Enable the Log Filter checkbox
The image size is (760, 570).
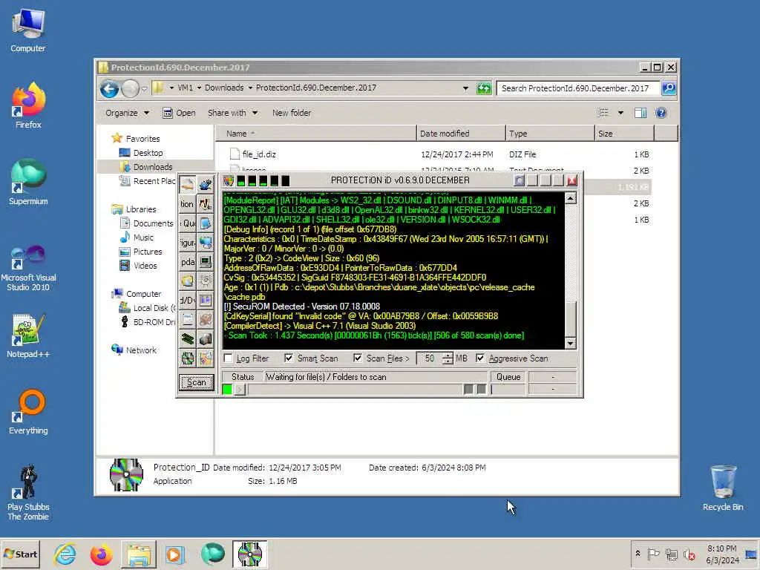coord(229,358)
